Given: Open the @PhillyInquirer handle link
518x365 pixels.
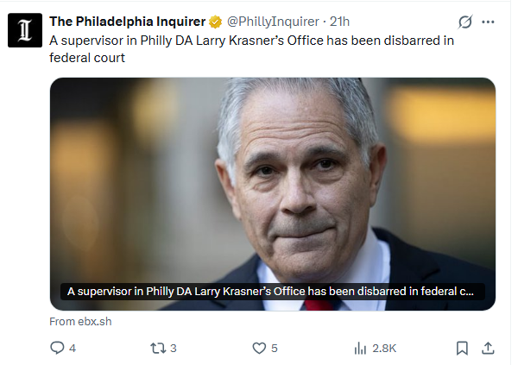Looking at the screenshot, I should 273,22.
